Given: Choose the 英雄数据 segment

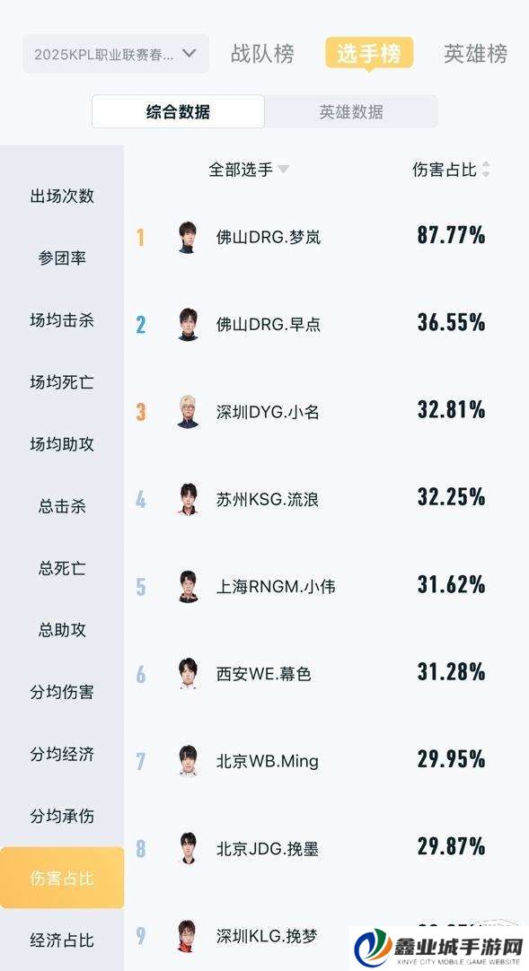Looking at the screenshot, I should click(x=351, y=111).
